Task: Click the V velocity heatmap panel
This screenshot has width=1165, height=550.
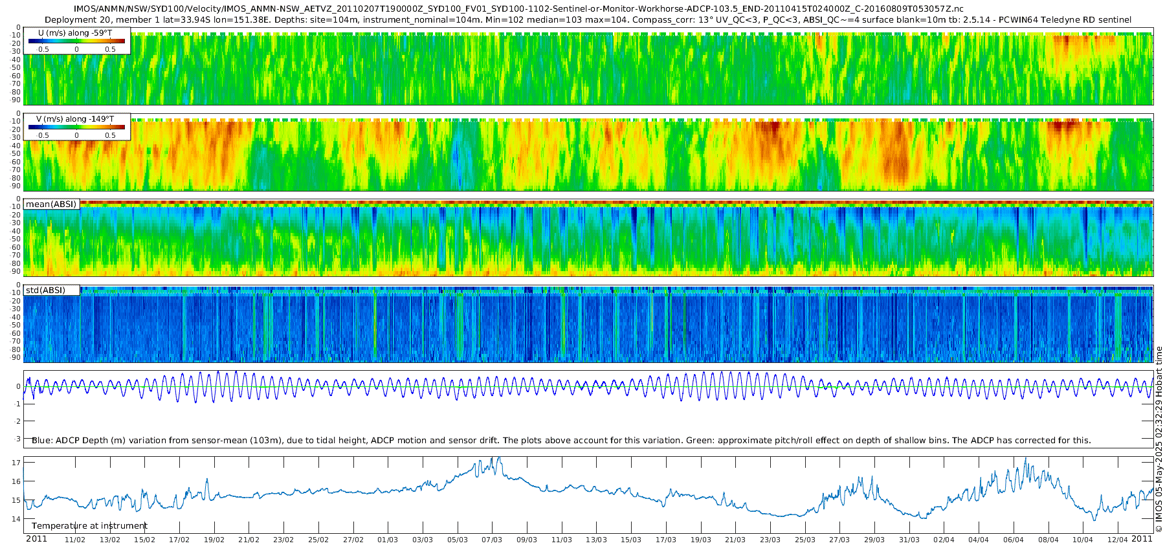Action: point(588,151)
